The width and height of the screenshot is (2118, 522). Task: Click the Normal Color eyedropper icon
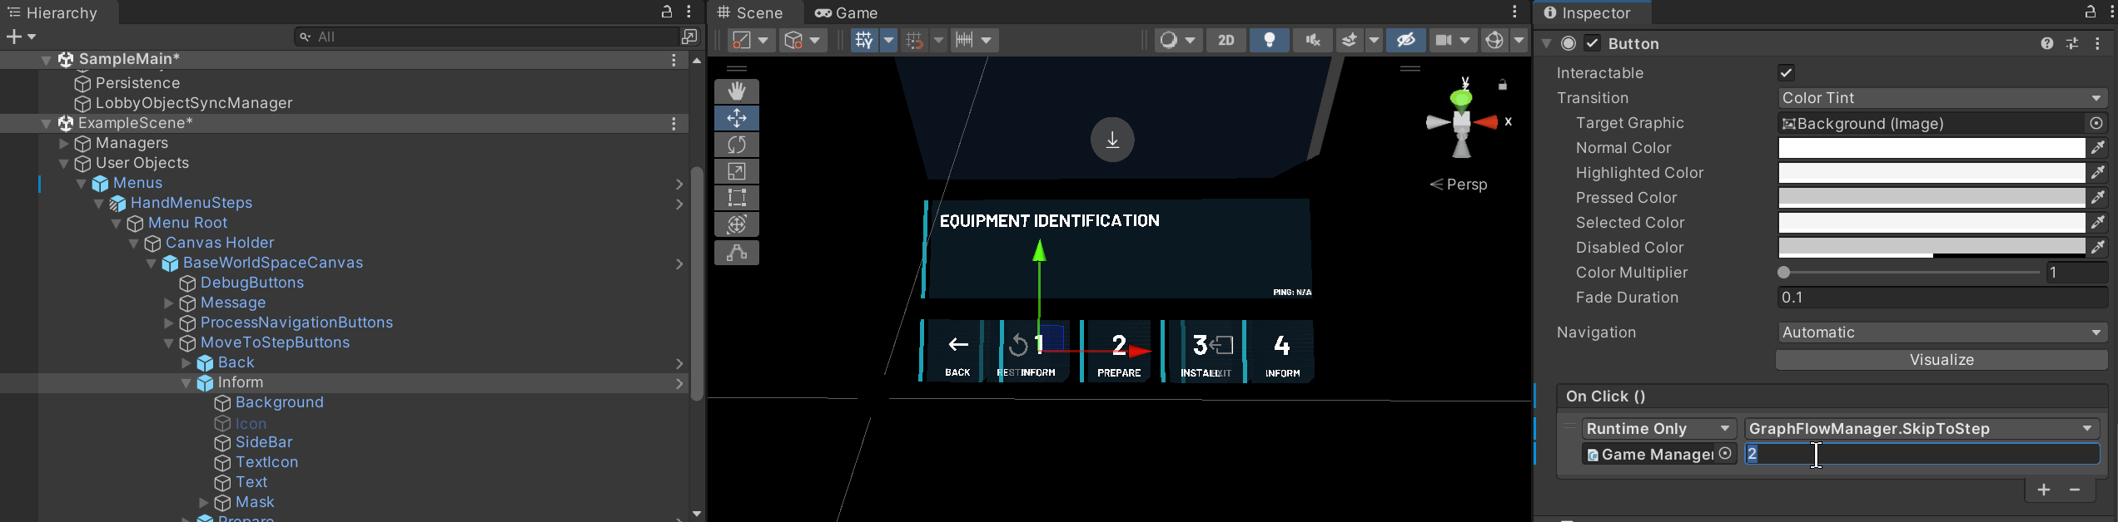(2098, 148)
